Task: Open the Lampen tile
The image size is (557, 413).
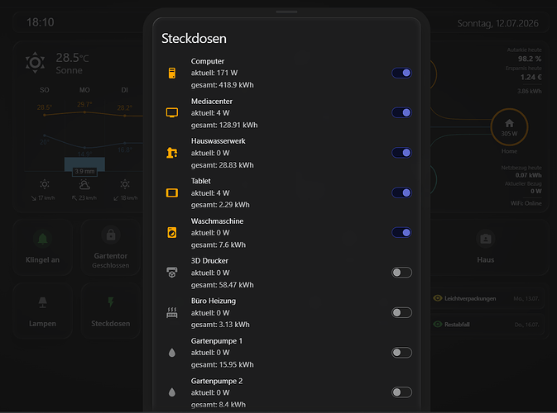Action: 43,311
